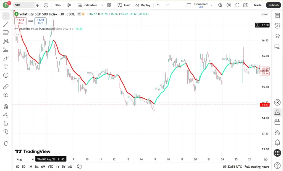Open the indicator templates grid

[x=109, y=5]
